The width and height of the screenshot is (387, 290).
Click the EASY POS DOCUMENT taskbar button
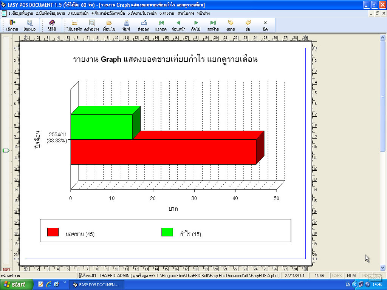point(96,285)
